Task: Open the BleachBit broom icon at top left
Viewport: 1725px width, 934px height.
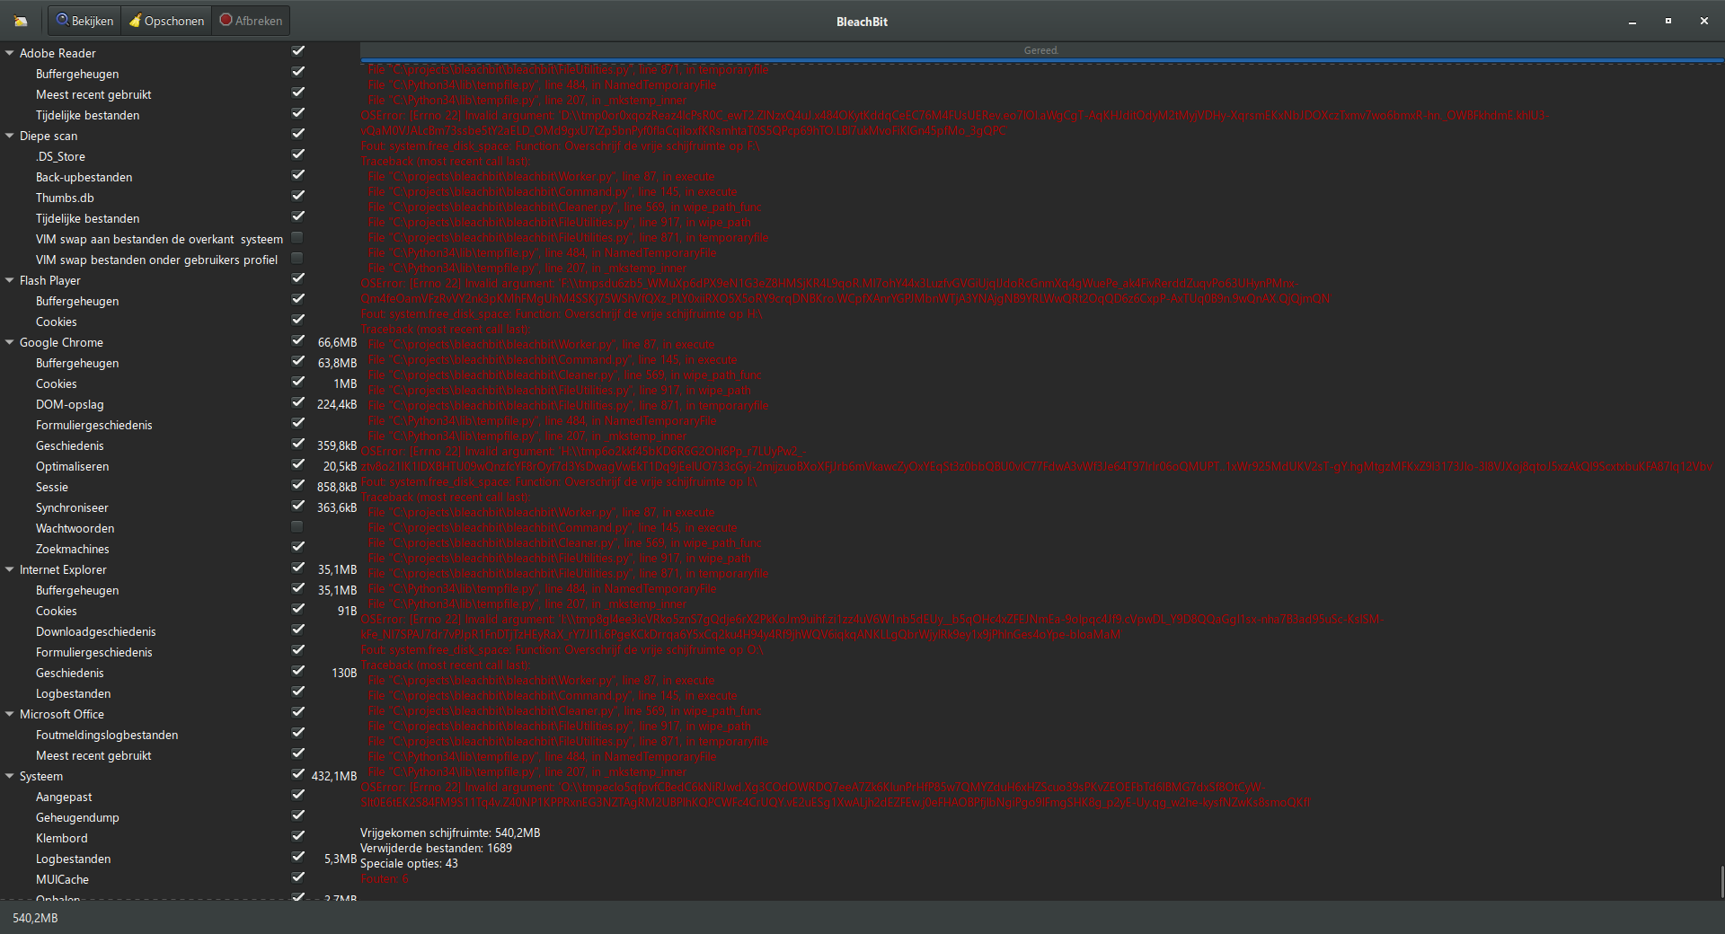Action: tap(20, 20)
